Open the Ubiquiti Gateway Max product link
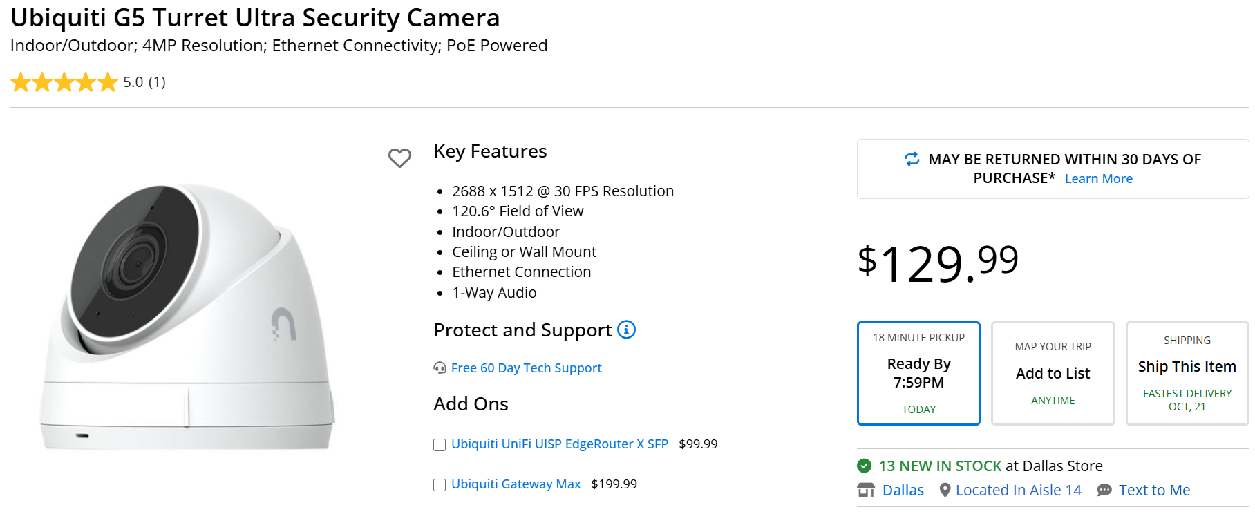Screen dimensions: 1255x514 tap(516, 484)
